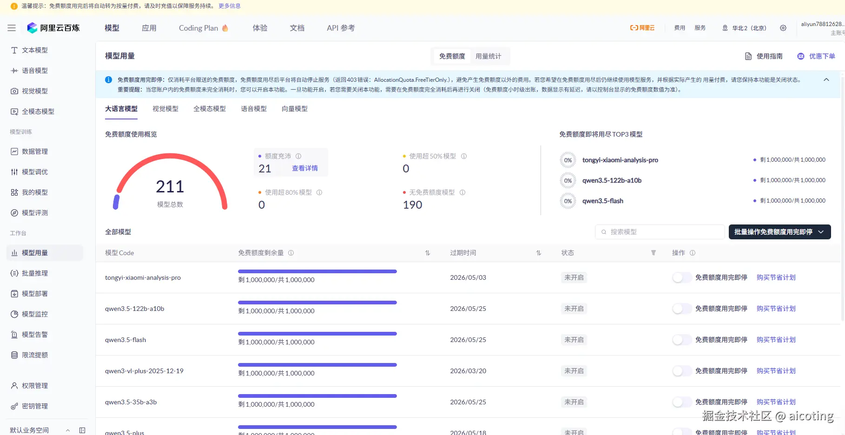The image size is (845, 435).
Task: Click the model tuning sliders icon
Action: coord(14,172)
